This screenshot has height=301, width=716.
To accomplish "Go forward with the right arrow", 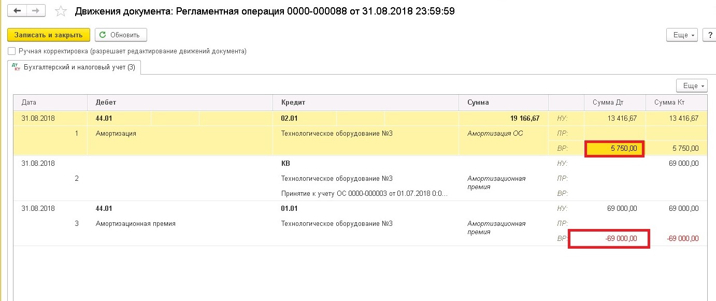I will pos(35,10).
